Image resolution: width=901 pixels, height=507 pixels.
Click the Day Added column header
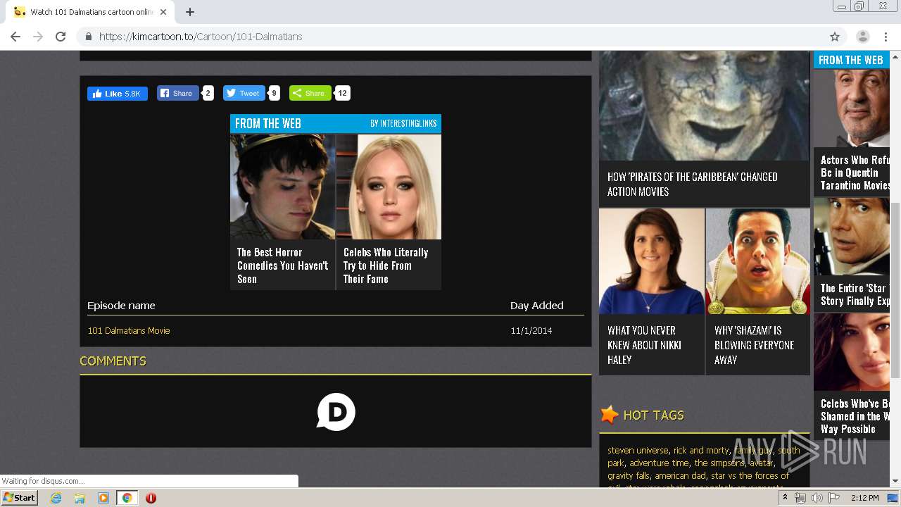coord(536,306)
